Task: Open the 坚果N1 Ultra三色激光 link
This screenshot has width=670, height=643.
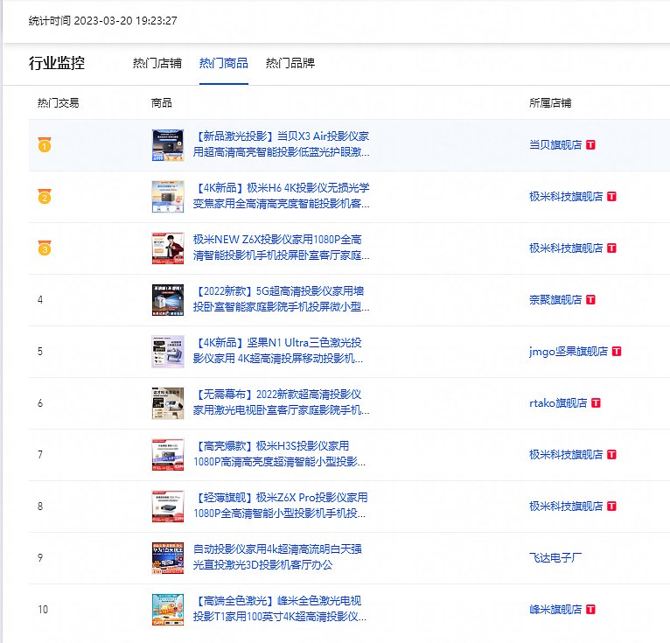Action: (278, 351)
